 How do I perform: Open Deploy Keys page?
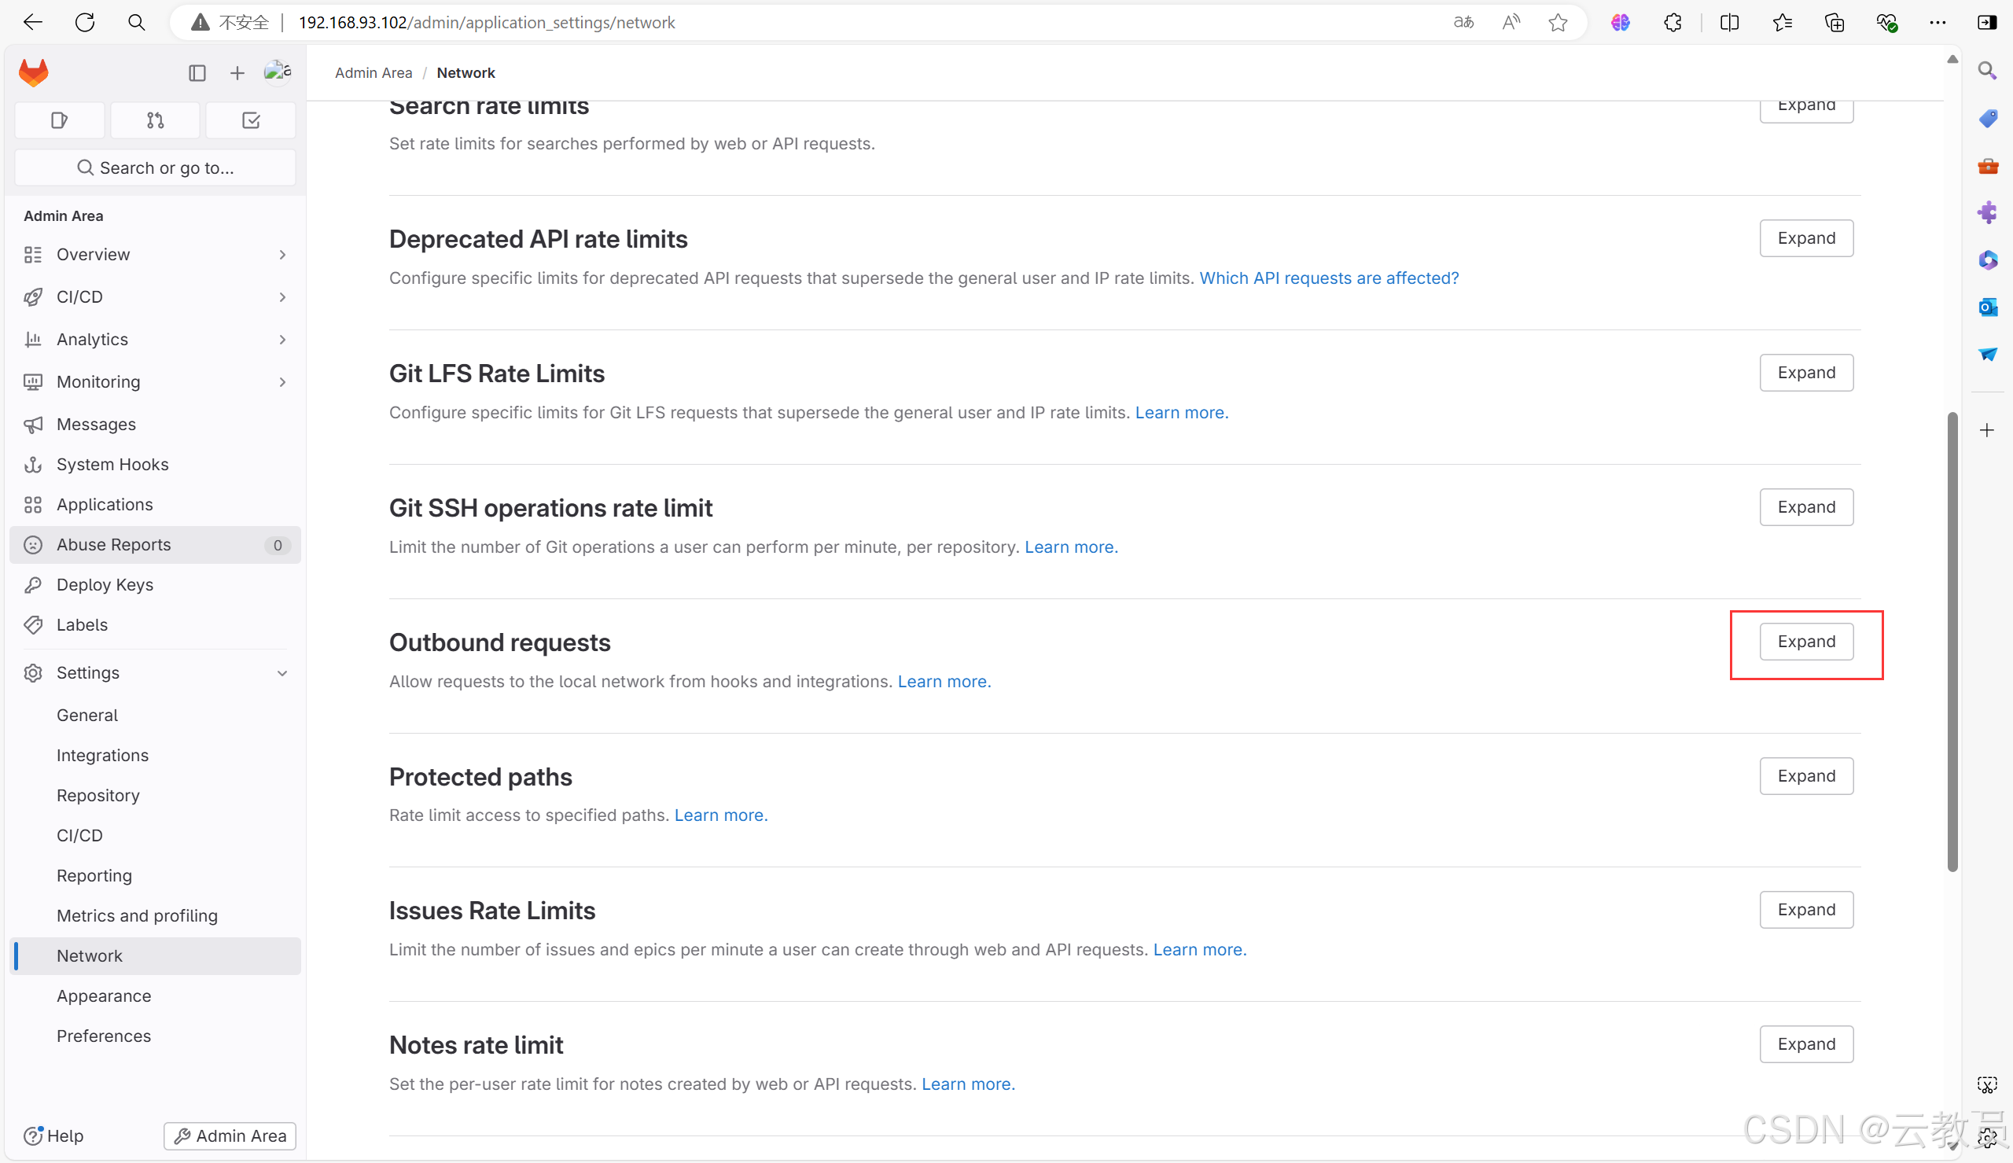[155, 585]
